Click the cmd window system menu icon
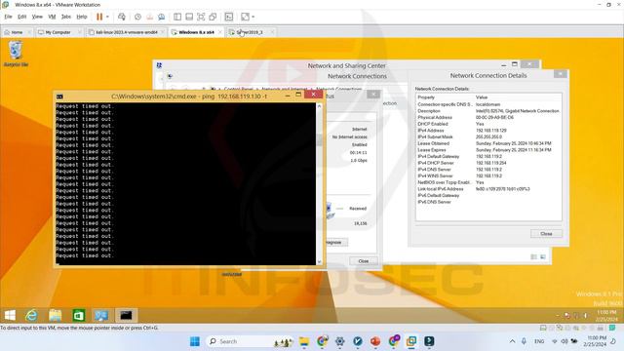 click(x=59, y=97)
